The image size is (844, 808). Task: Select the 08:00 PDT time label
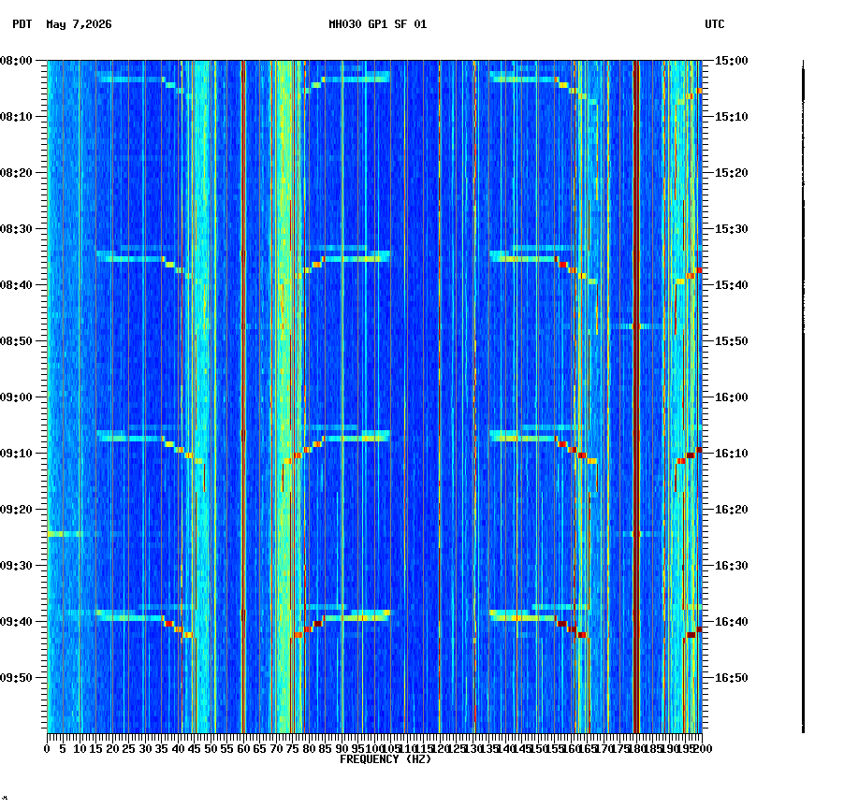coord(16,61)
